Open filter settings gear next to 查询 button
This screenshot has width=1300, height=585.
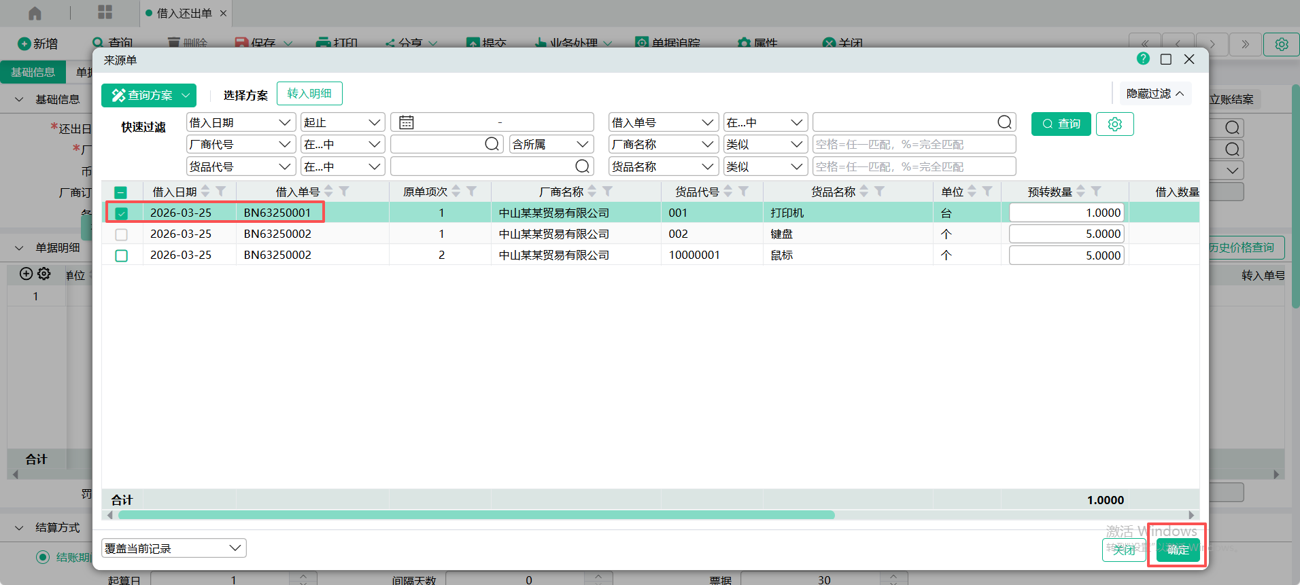[1114, 124]
